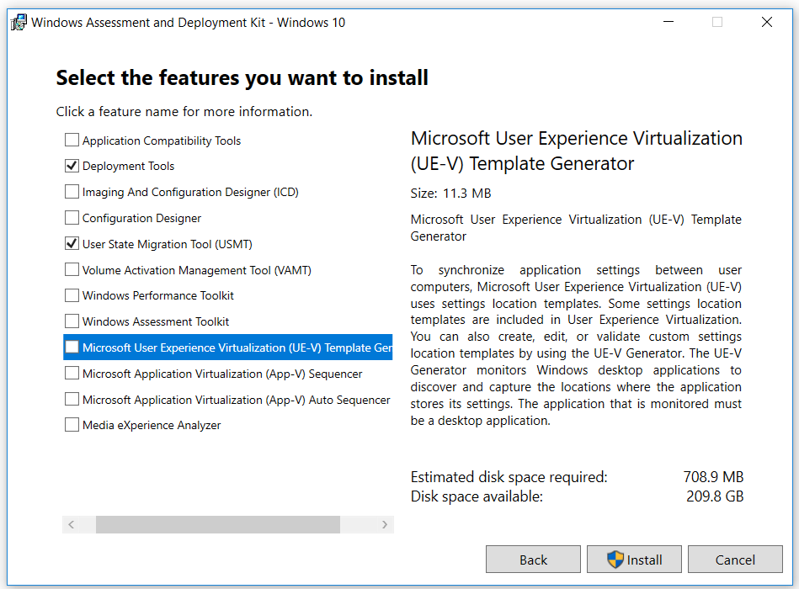Select Windows Assessment Toolkit feature name
This screenshot has height=589, width=799.
(156, 321)
